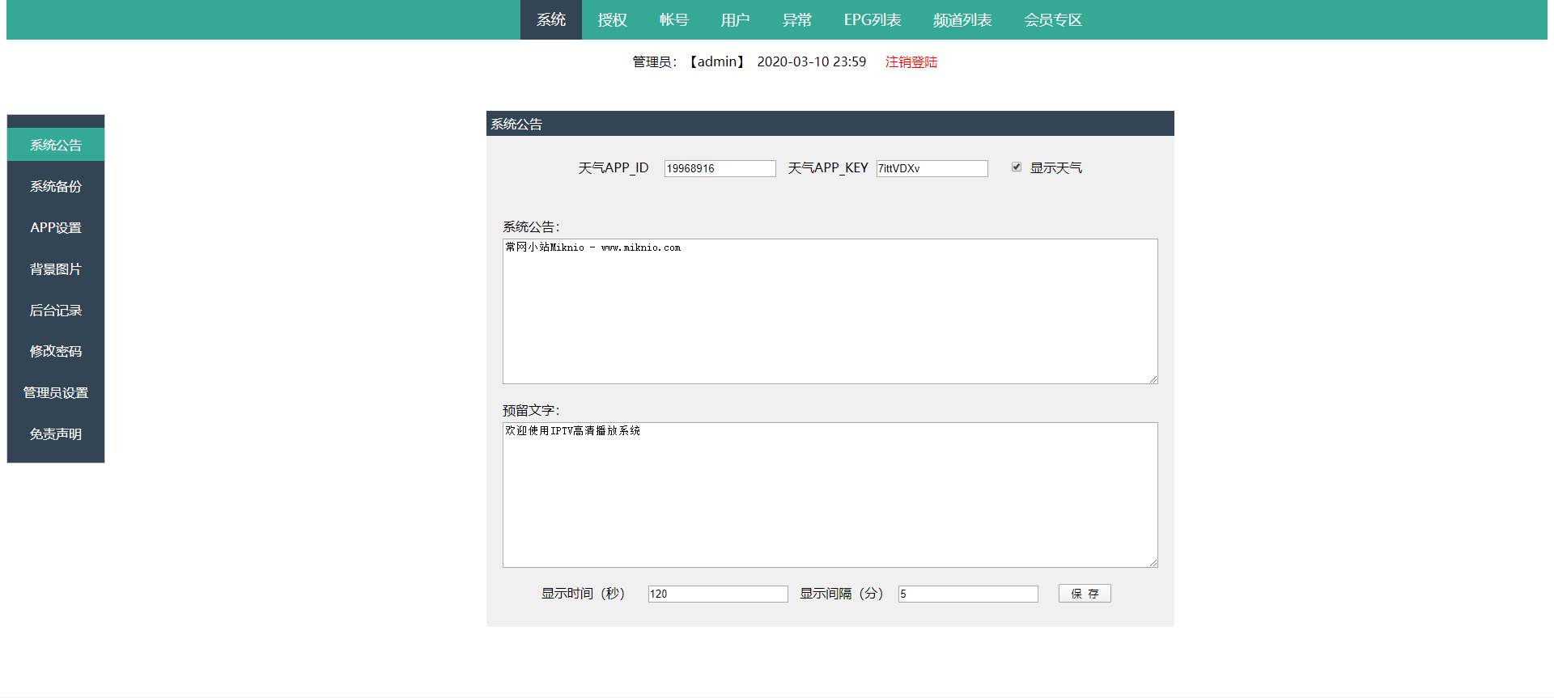Open the EPG列表 tab

[873, 19]
